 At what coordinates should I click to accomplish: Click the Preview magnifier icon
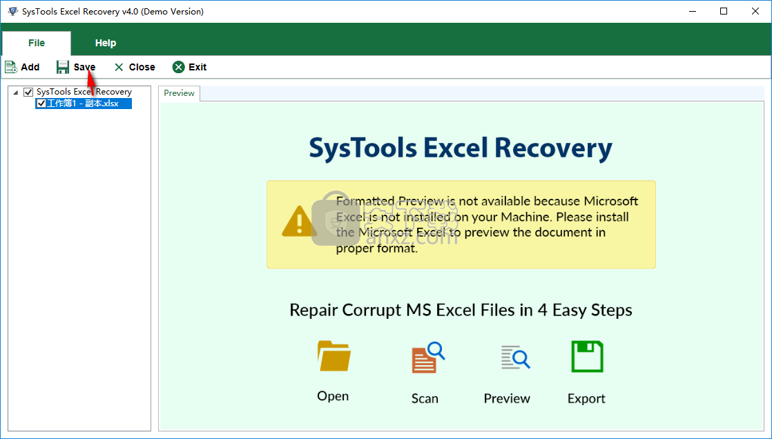[516, 358]
